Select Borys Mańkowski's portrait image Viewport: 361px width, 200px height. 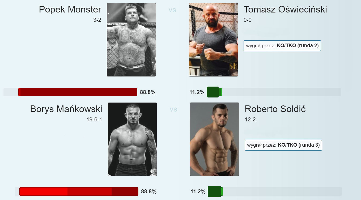pos(132,139)
